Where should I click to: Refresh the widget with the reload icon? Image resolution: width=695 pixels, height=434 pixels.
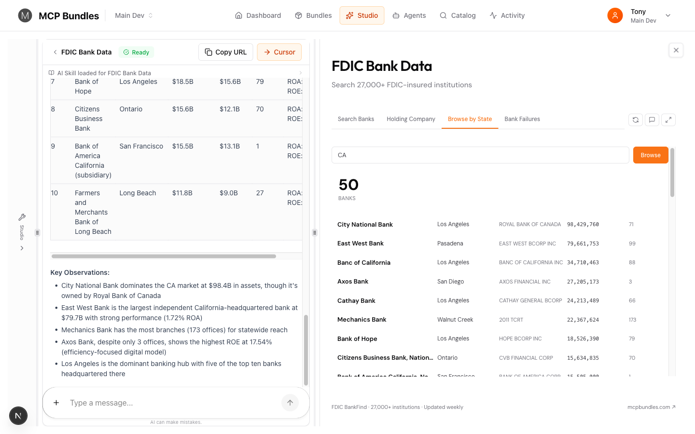coord(636,120)
